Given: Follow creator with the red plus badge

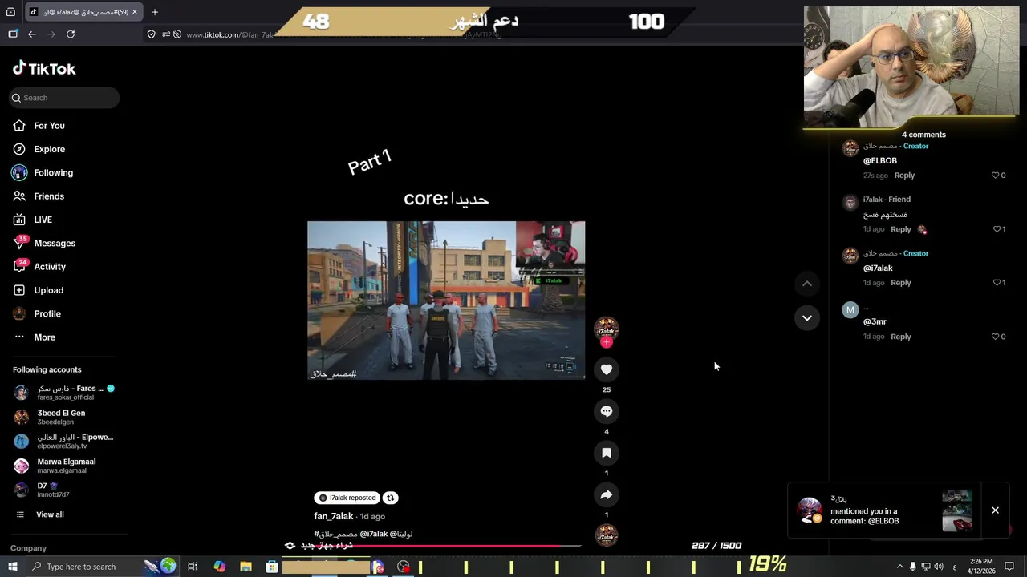Looking at the screenshot, I should tap(607, 342).
